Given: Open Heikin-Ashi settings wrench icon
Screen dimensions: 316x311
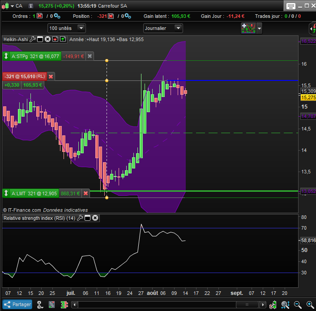Looking at the screenshot, I should (x=33, y=39).
